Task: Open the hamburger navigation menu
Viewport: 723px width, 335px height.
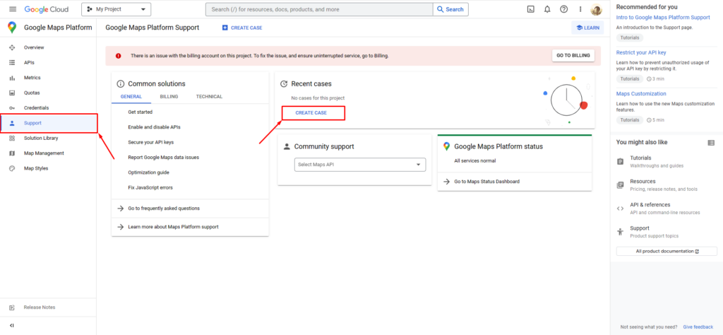Action: (x=12, y=9)
